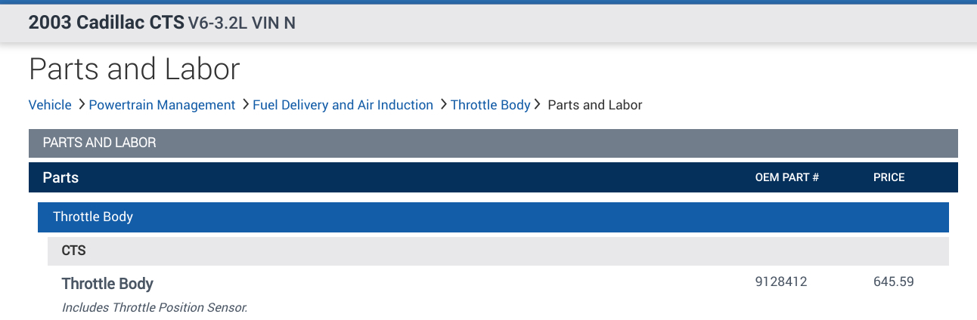This screenshot has height=320, width=977.
Task: Select the Throttle Body part name
Action: [x=107, y=284]
